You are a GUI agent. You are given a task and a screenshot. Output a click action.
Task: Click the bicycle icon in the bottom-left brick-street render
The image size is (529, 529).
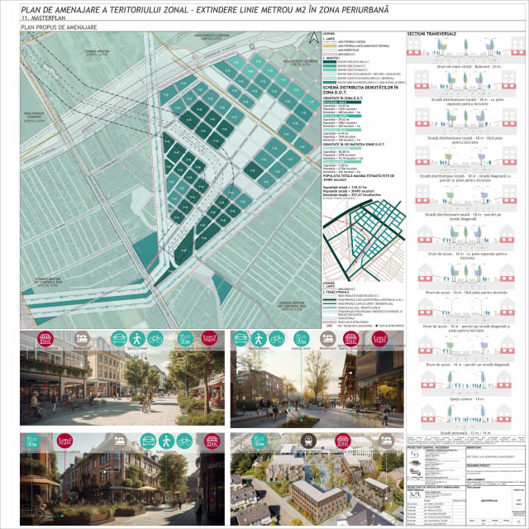(x=184, y=441)
